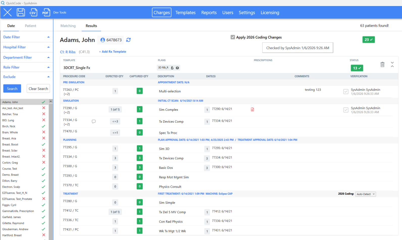This screenshot has height=240, width=402.
Task: Click the stack icon next to 3D Rib_R plan
Action: tap(177, 68)
